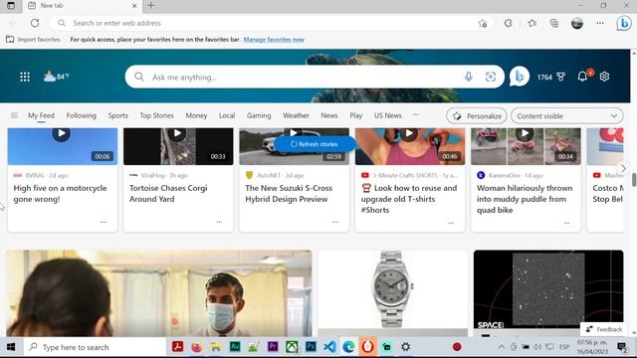Screen dimensions: 637x358
Task: Open the tab actions menu icon
Action: [11, 5]
